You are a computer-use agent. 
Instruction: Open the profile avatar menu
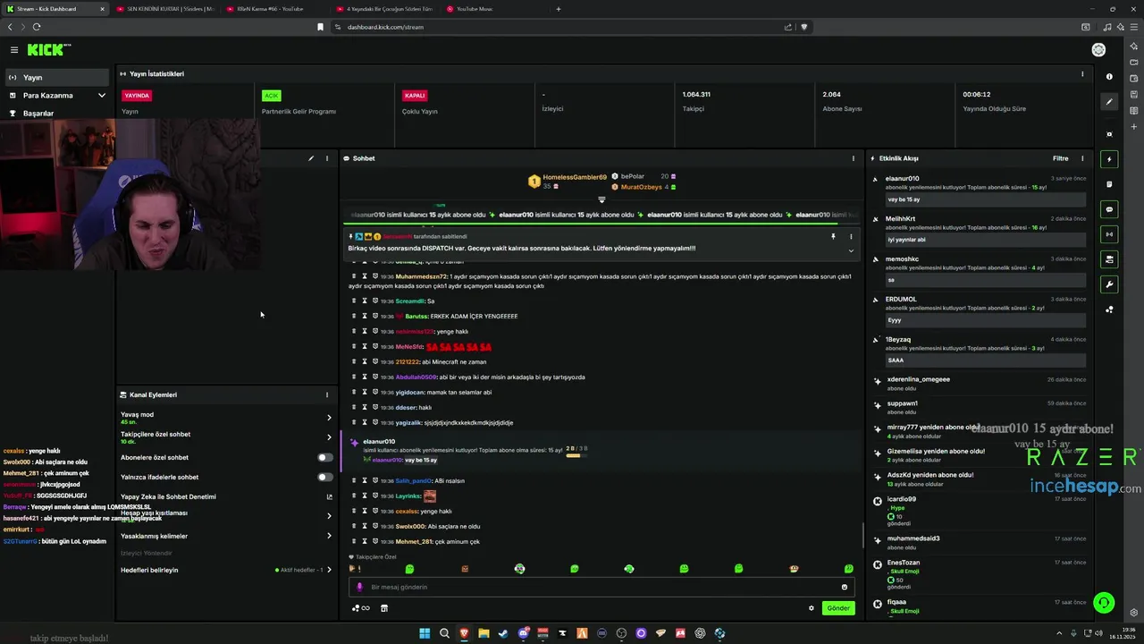tap(1098, 50)
